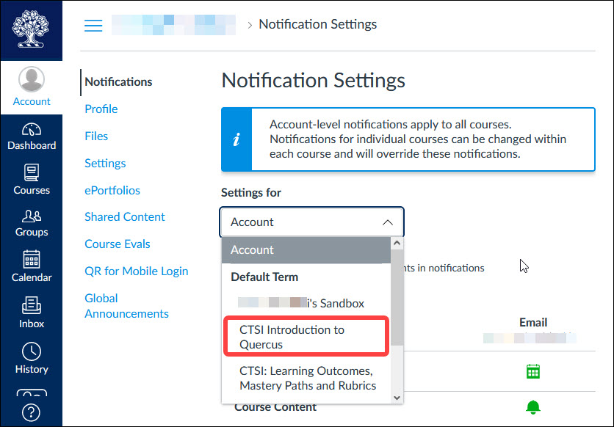Open Courses in global navigation
This screenshot has height=427, width=614.
click(32, 180)
